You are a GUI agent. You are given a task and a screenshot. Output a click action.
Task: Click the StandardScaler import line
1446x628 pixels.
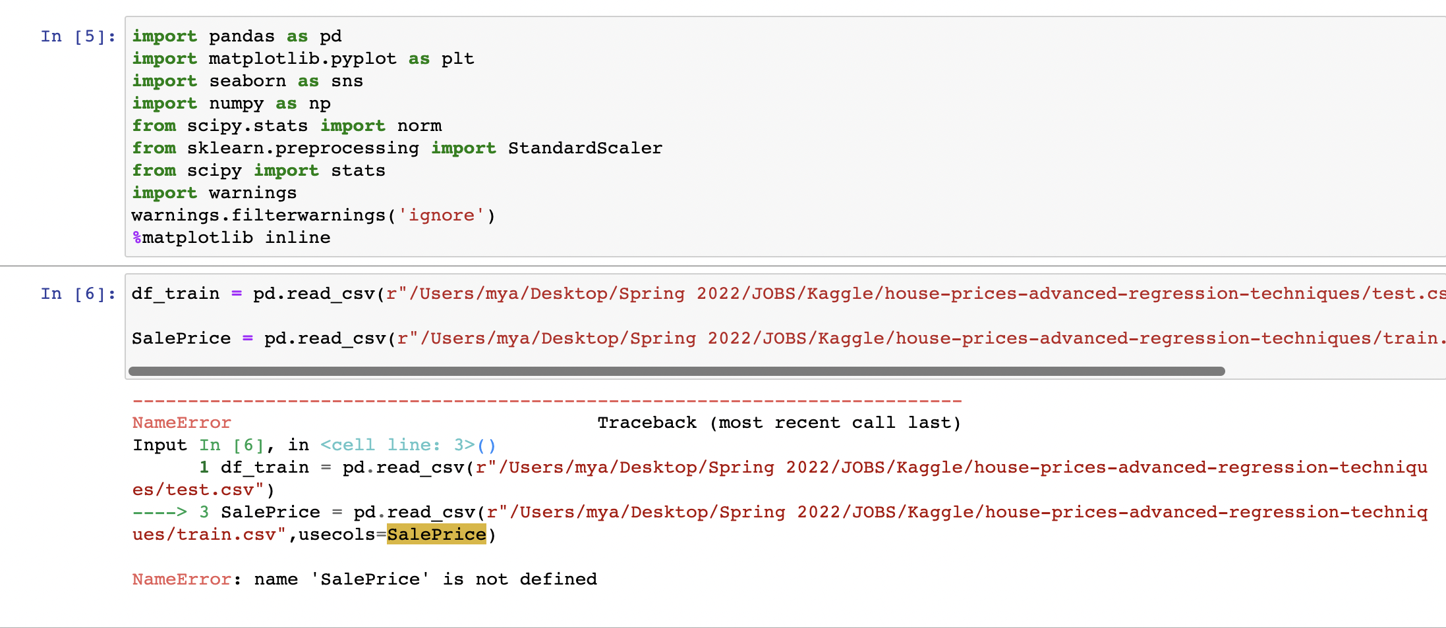(397, 147)
